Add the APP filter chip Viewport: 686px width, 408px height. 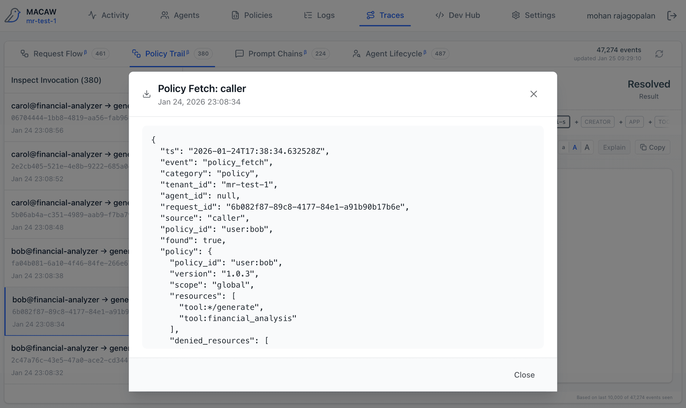(x=635, y=122)
